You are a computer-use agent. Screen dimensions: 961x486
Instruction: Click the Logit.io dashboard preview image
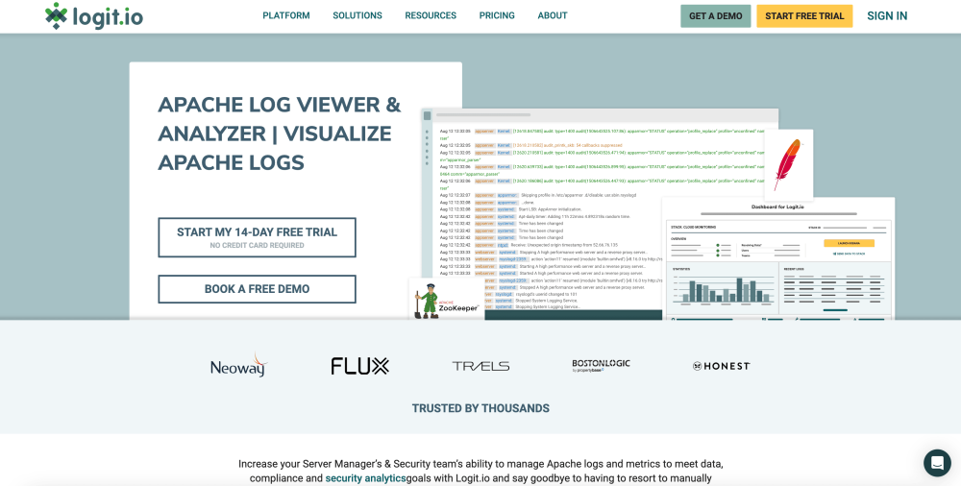777,258
